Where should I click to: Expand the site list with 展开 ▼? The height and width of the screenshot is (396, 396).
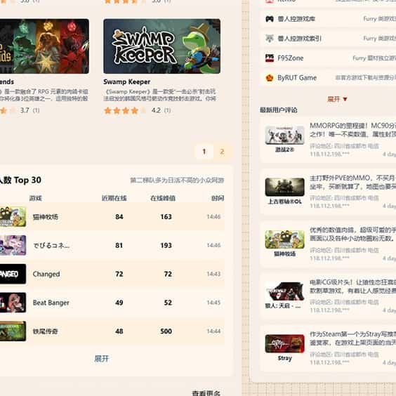click(x=337, y=99)
